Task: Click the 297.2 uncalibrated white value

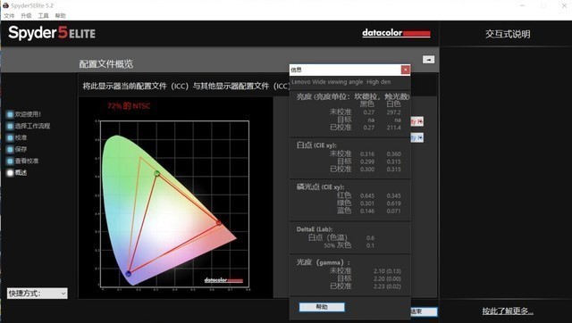Action: pos(393,112)
